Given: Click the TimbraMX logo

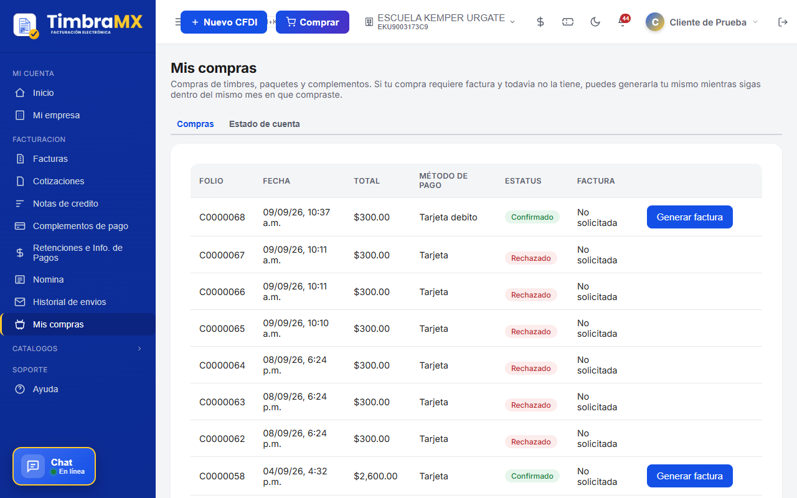Looking at the screenshot, I should pyautogui.click(x=78, y=25).
